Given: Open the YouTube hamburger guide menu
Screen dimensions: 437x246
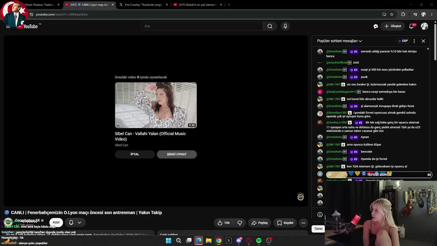Looking at the screenshot, I should coord(8,26).
